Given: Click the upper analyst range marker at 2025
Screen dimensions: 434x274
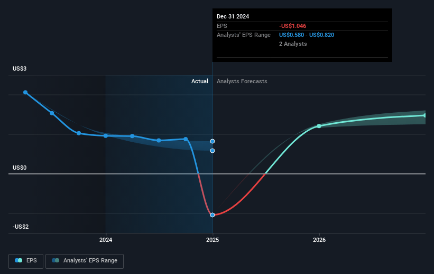Looking at the screenshot, I should pyautogui.click(x=213, y=141).
